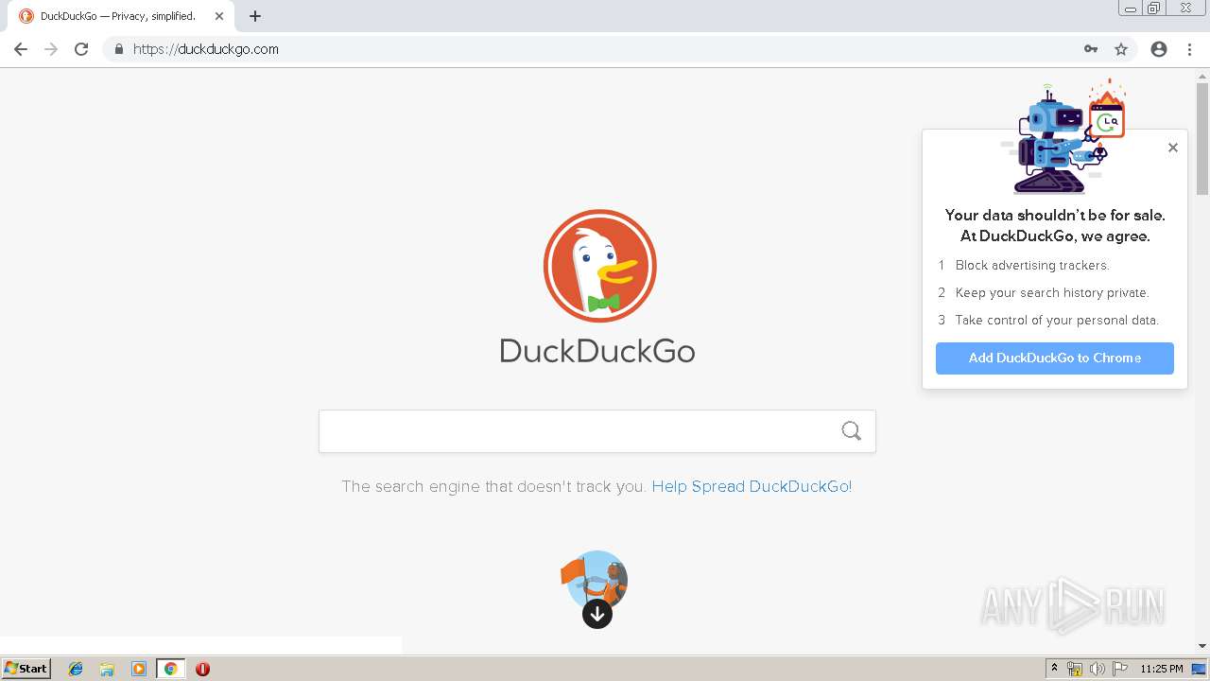Open the file explorer folder on taskbar
This screenshot has width=1210, height=681.
click(x=107, y=669)
